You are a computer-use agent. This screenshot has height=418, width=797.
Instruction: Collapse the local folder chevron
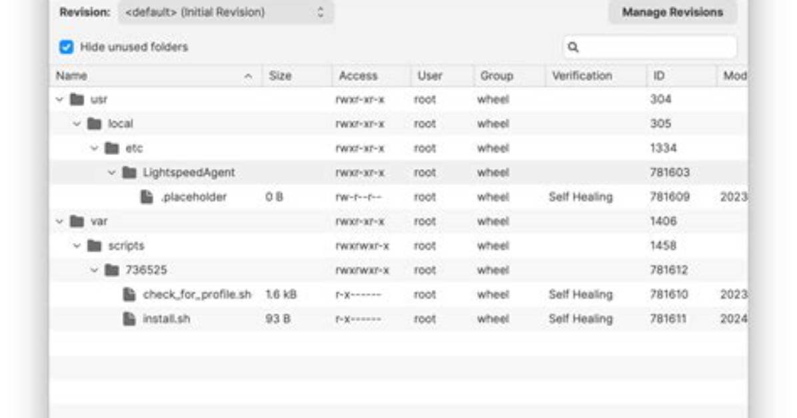[x=77, y=124]
